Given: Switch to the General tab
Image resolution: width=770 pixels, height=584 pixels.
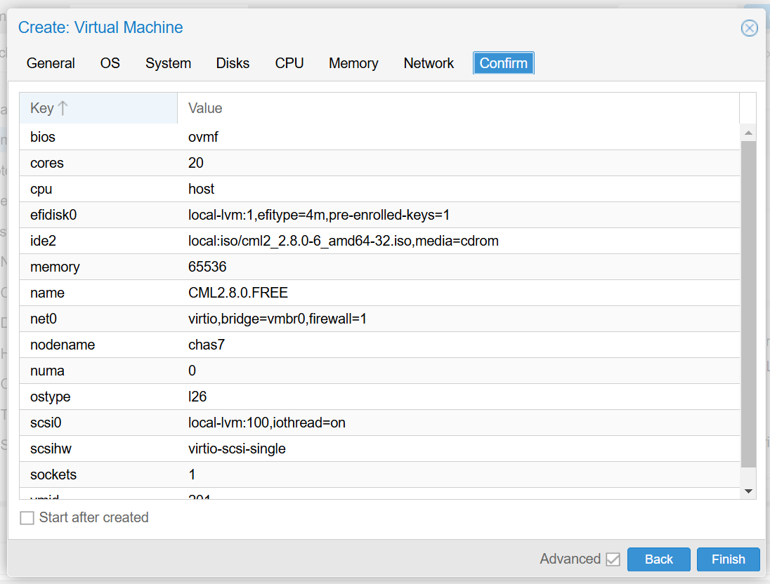Looking at the screenshot, I should click(x=50, y=63).
